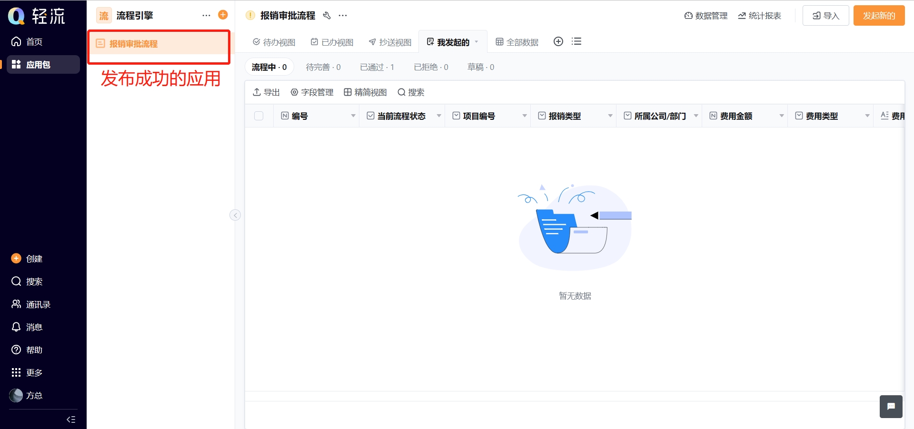Open 流程引擎 more options ellipsis
This screenshot has width=914, height=429.
[206, 15]
